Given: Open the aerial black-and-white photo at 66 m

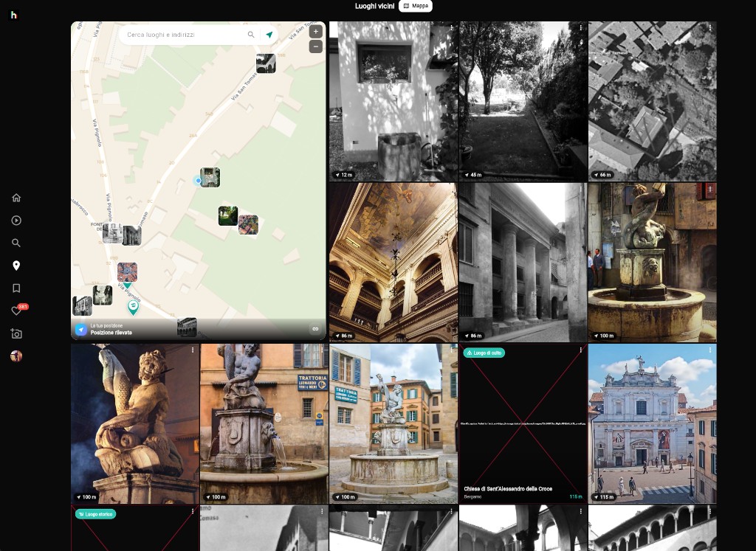Looking at the screenshot, I should point(653,101).
